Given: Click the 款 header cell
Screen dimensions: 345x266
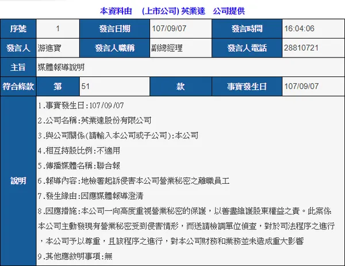Looking at the screenshot, I should point(181,86).
